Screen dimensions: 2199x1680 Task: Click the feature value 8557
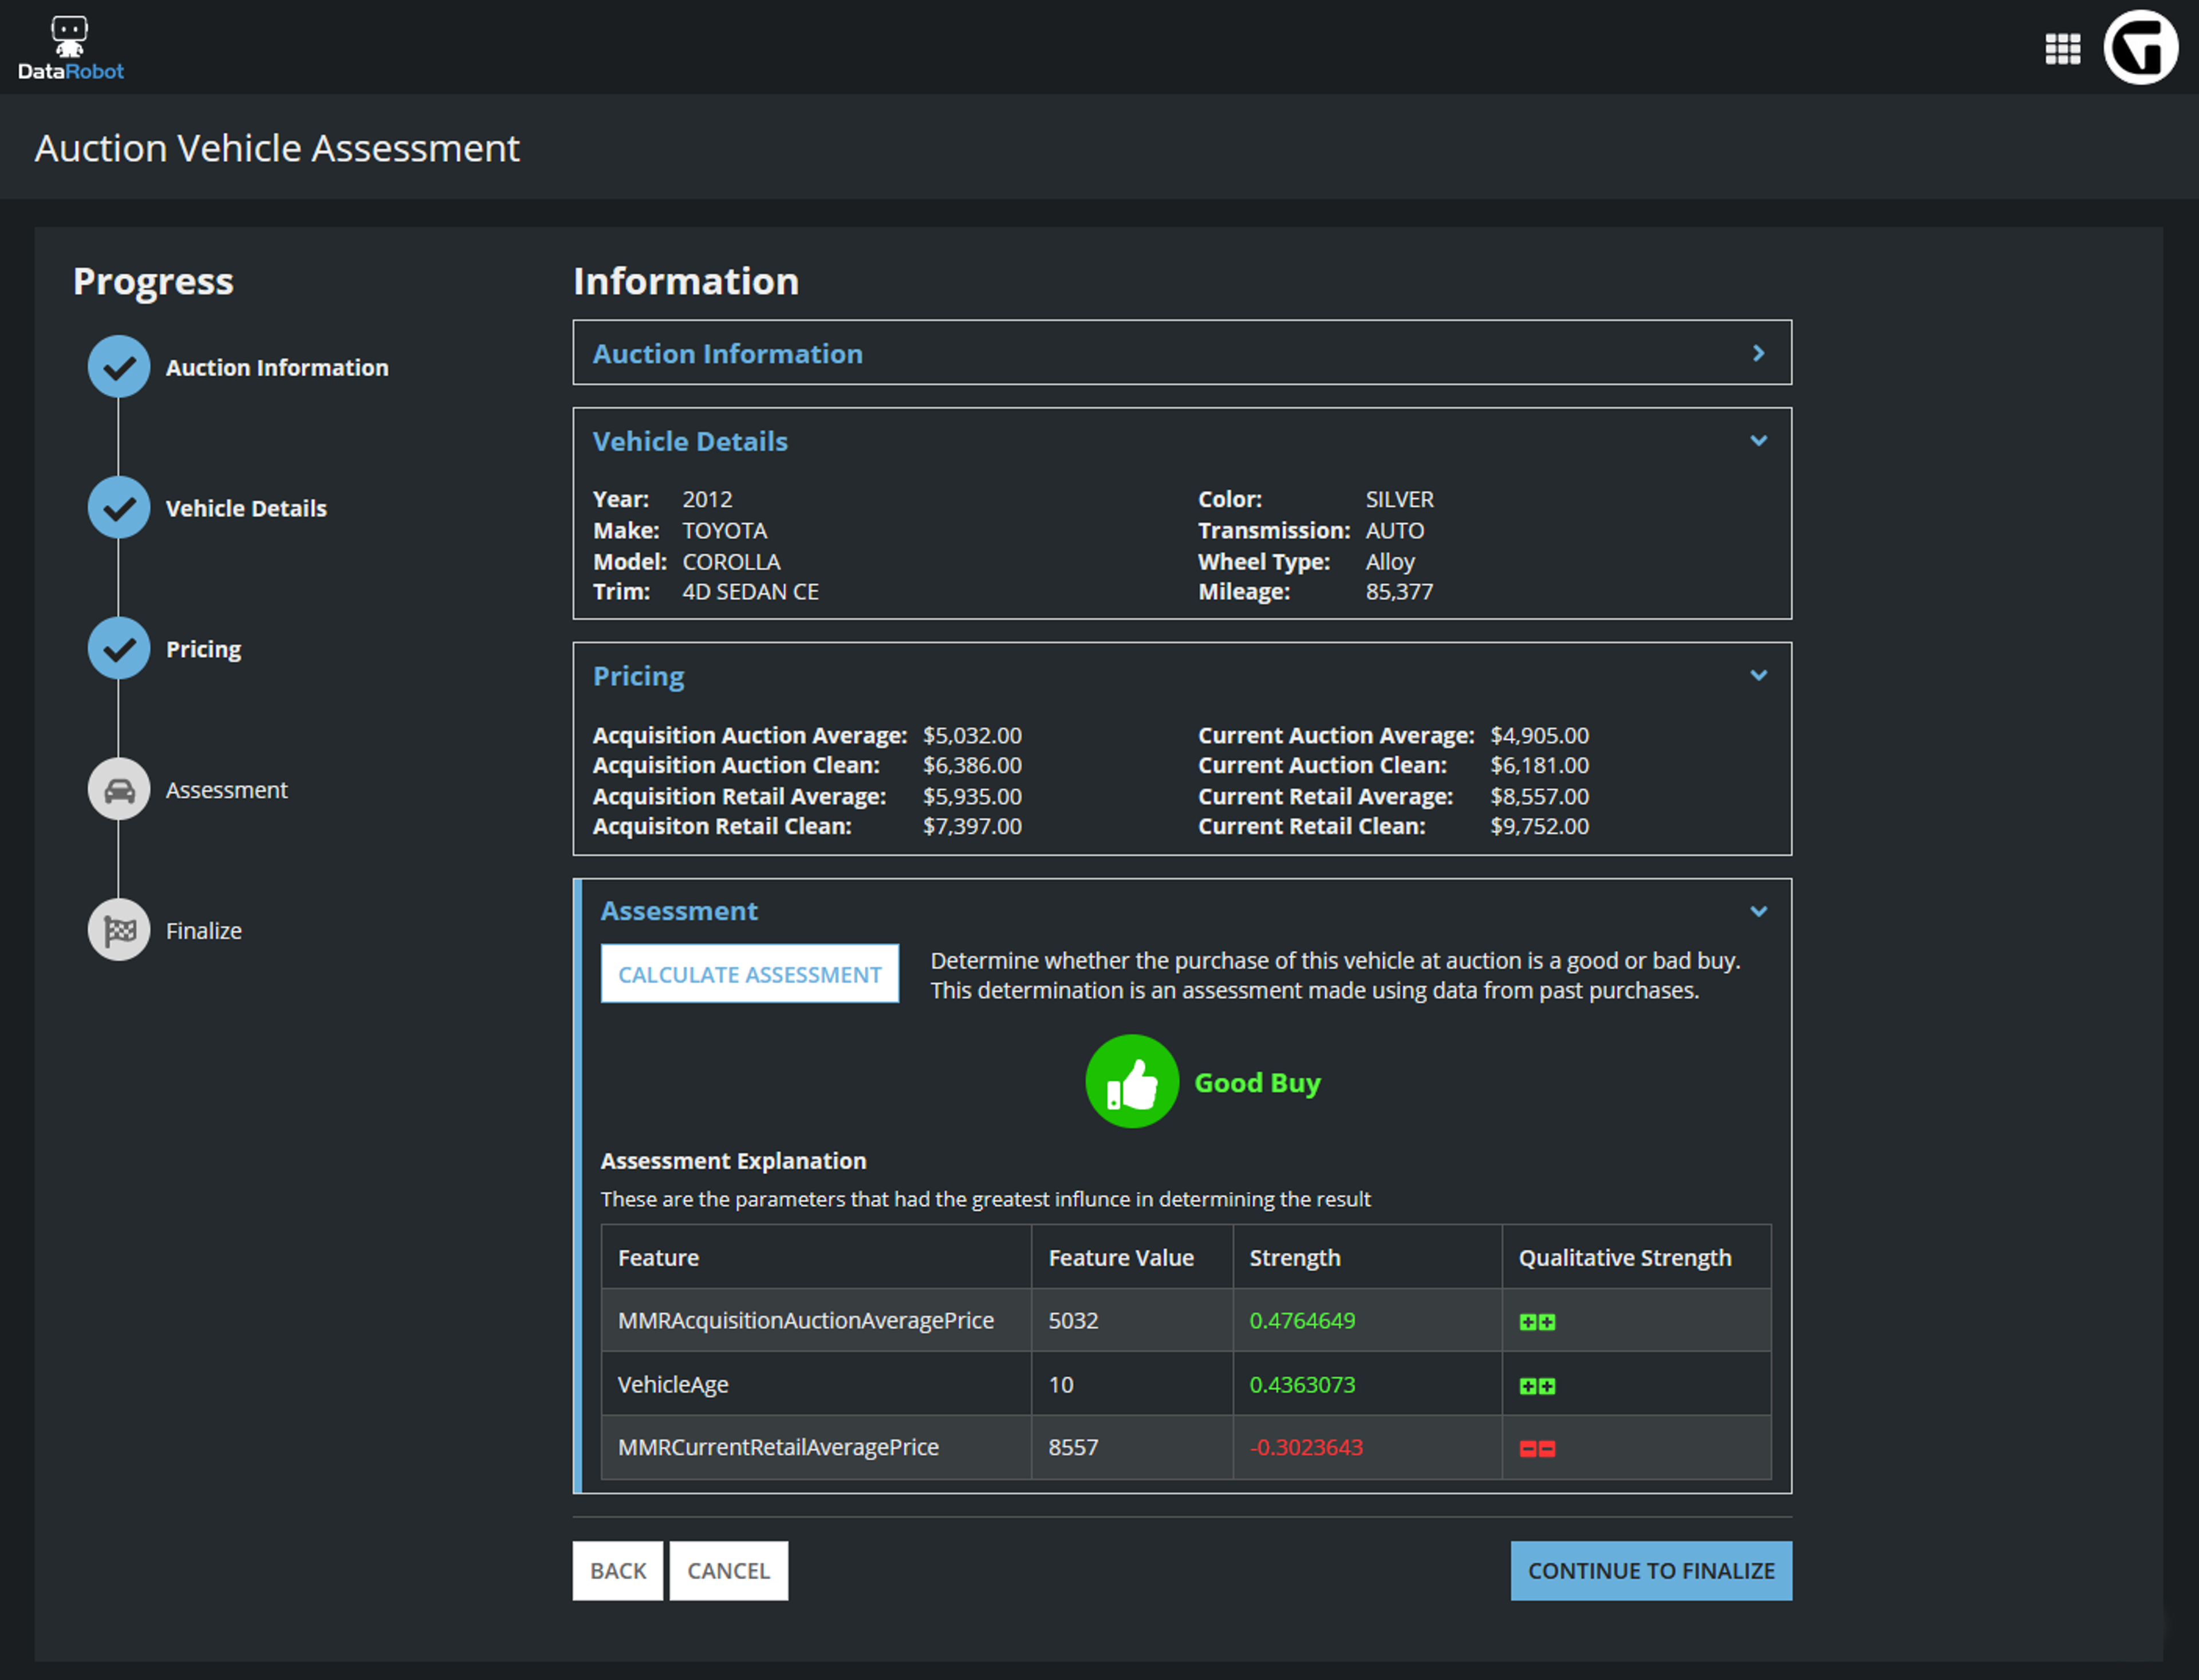coord(1074,1448)
